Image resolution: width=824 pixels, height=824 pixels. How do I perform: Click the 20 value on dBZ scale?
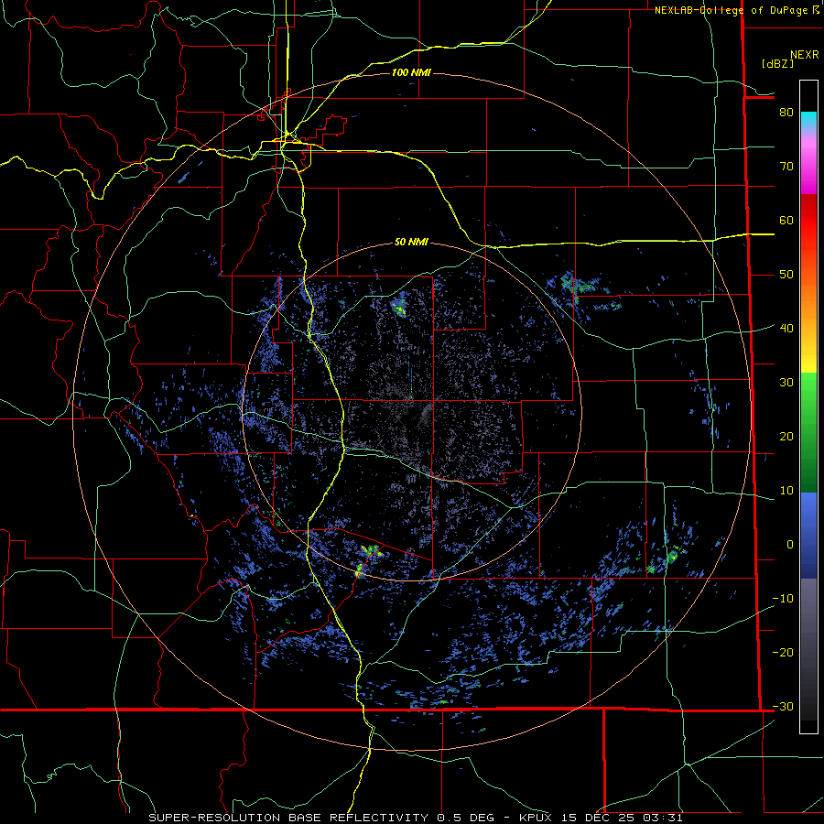(x=786, y=436)
